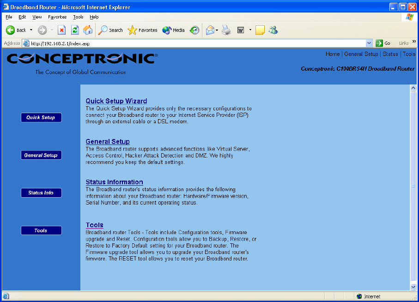The image size is (419, 302).
Task: Click Home in top-right navigation
Action: 333,54
